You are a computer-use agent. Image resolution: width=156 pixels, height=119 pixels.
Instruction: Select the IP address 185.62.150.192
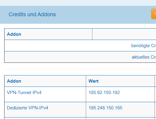click(x=104, y=93)
